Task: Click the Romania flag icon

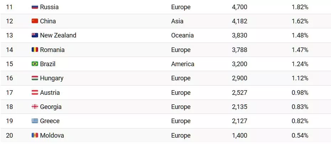Action: [x=35, y=50]
